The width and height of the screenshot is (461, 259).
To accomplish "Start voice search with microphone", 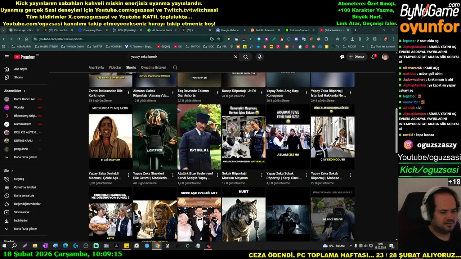I will (x=259, y=57).
